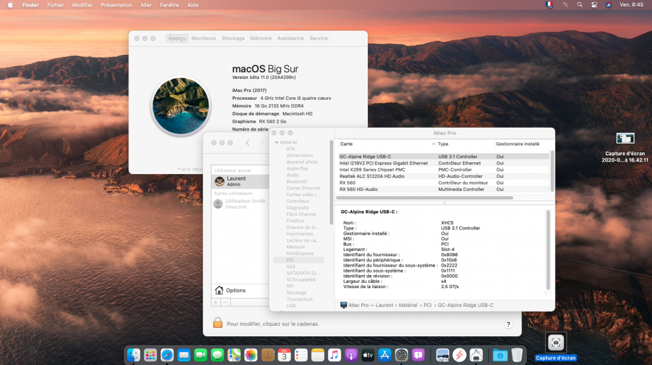The width and height of the screenshot is (652, 365).
Task: Switch to the Assistance tab
Action: (290, 38)
